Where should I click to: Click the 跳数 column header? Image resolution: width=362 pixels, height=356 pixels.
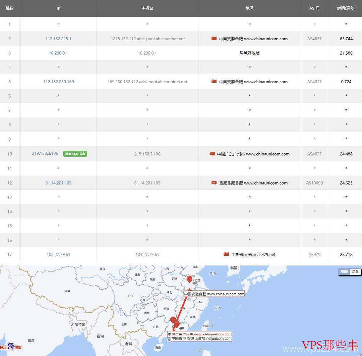point(9,8)
